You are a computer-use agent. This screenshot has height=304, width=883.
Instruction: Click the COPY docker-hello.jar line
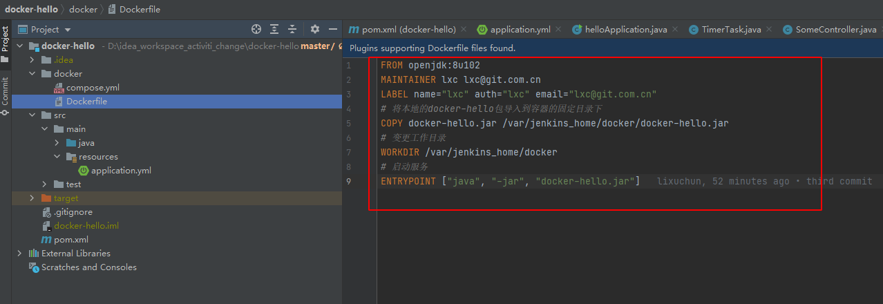pos(554,123)
